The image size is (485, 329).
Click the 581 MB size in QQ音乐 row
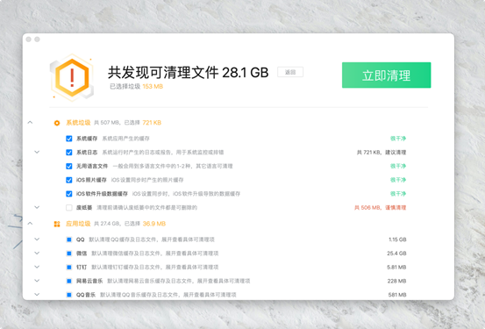(x=397, y=295)
